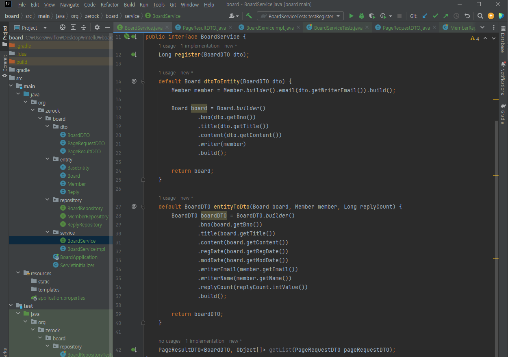
Task: Collapse the resources folder in the tree
Action: click(x=18, y=273)
